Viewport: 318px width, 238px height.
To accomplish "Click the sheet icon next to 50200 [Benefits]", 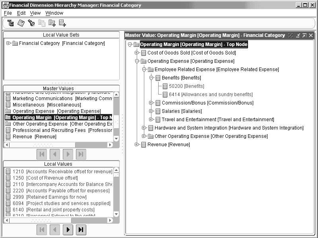I will 165,86.
